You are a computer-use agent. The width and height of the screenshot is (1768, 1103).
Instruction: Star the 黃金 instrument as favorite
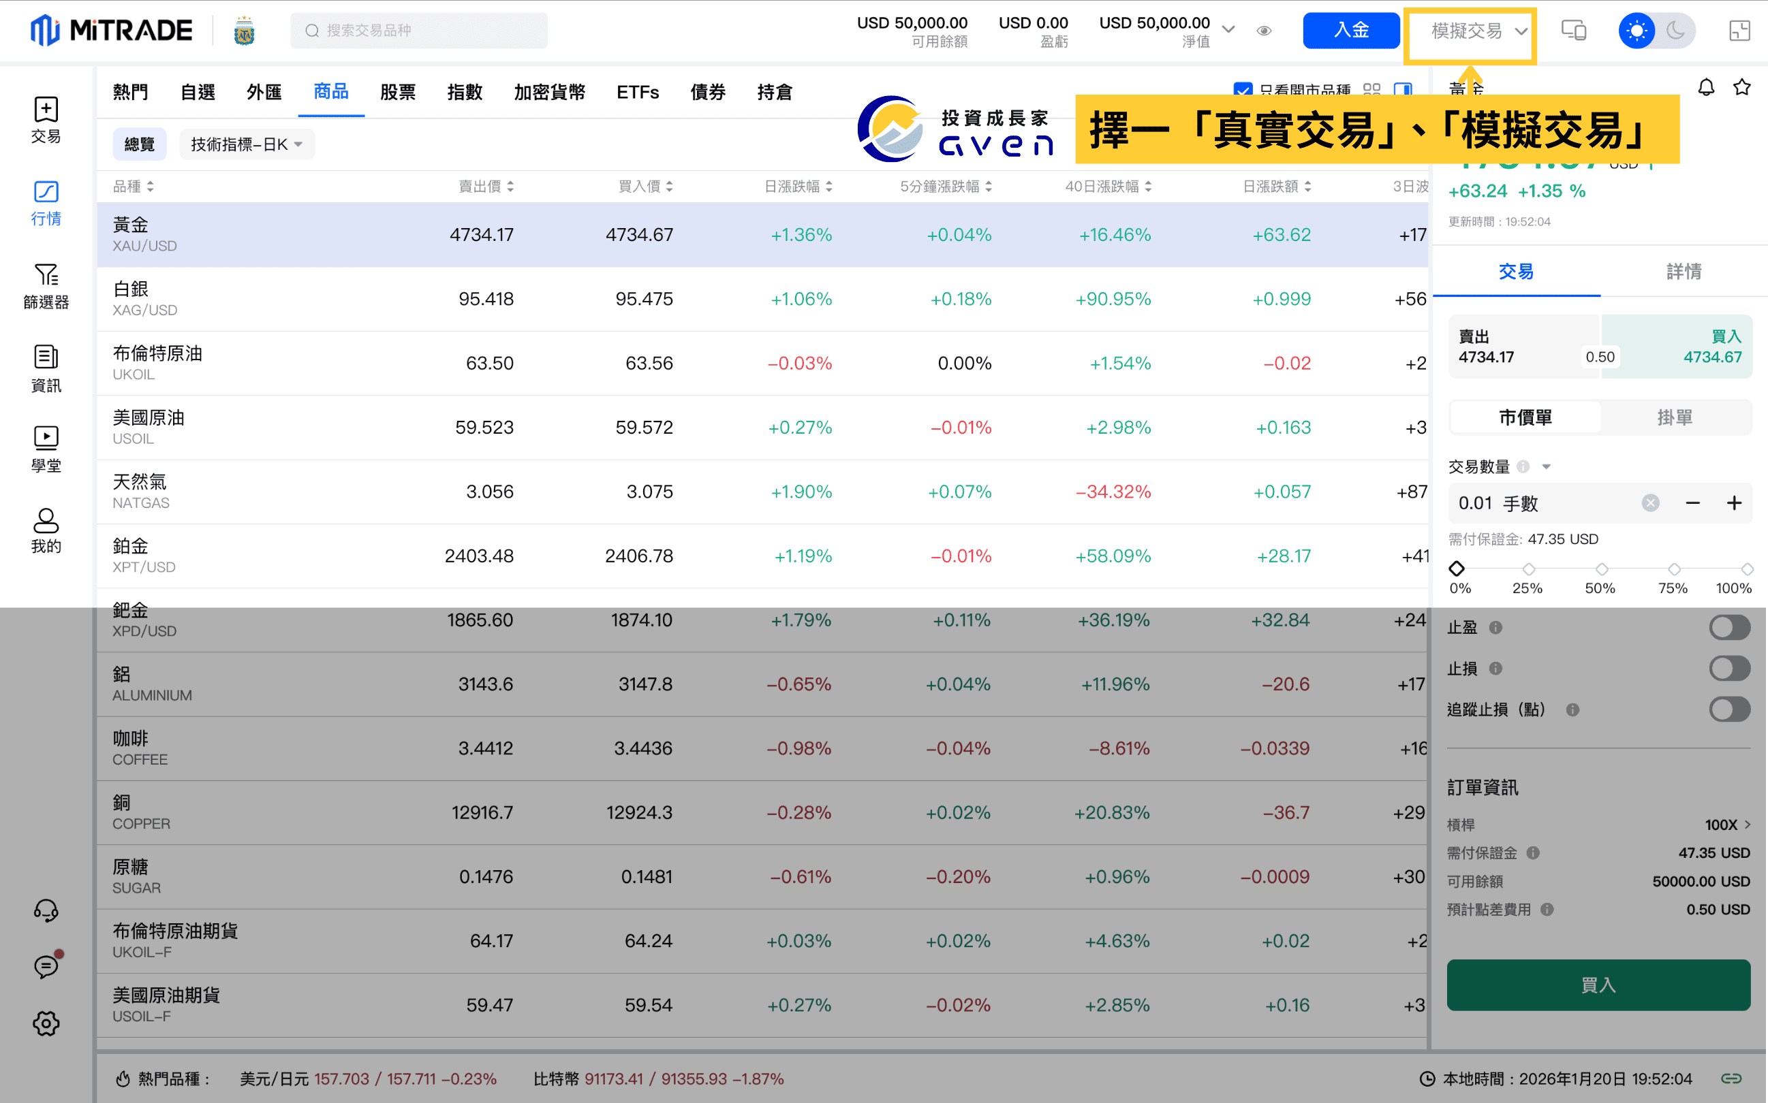click(x=1741, y=87)
